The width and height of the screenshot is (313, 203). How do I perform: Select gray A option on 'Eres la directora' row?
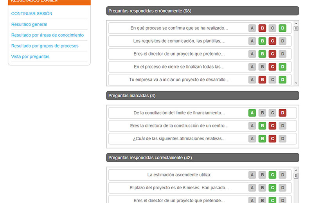click(x=252, y=126)
